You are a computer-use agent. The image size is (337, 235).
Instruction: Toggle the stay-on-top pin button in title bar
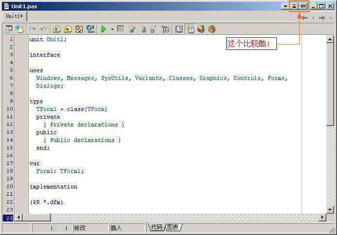[303, 6]
